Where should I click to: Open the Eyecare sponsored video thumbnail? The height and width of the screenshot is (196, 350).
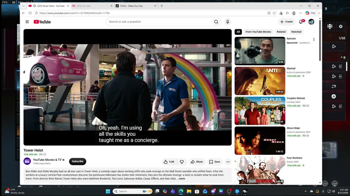coord(260,51)
